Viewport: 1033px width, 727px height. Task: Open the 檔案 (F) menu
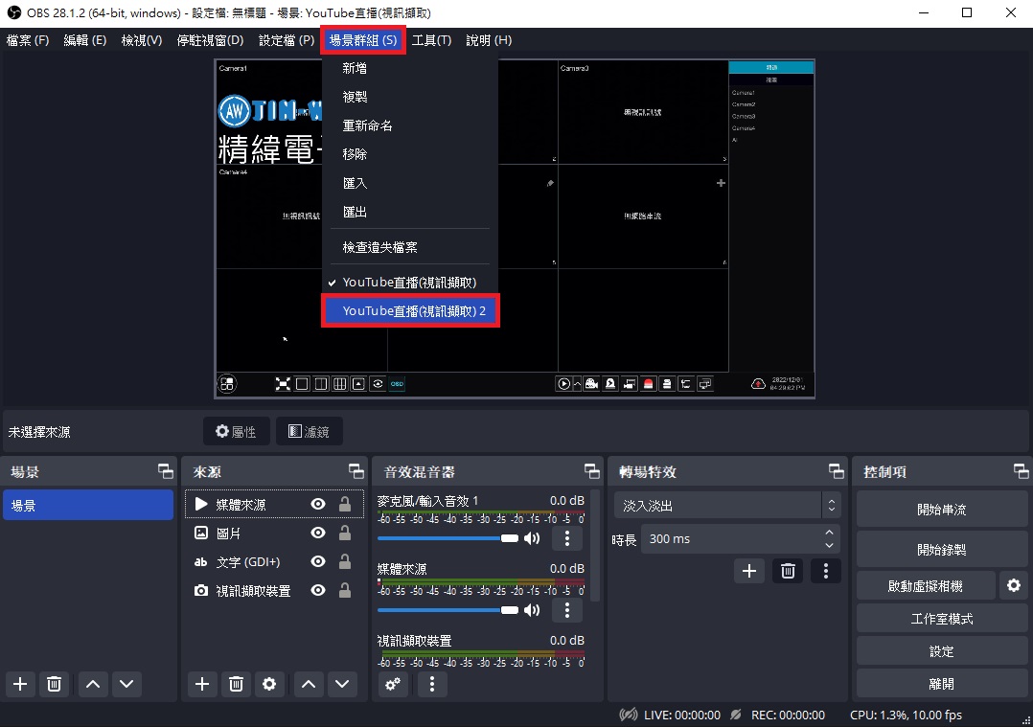coord(28,40)
